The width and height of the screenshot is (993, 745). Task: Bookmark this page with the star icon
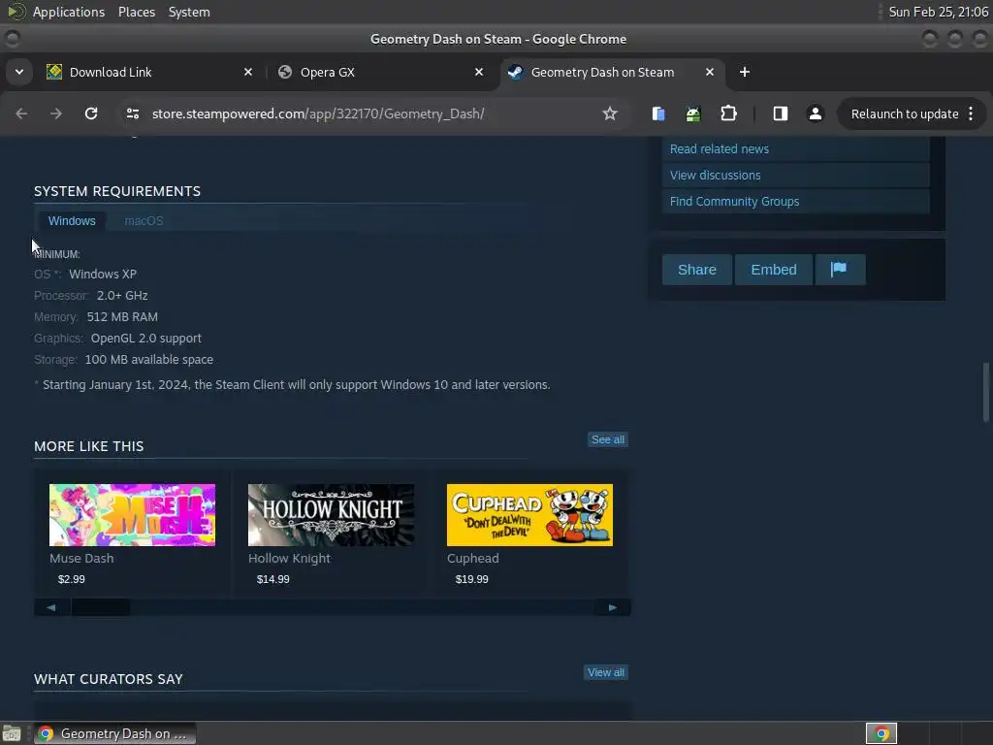[609, 113]
